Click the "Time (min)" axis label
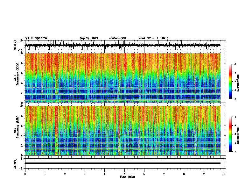Screen dimensions: 252x195 coord(127,177)
